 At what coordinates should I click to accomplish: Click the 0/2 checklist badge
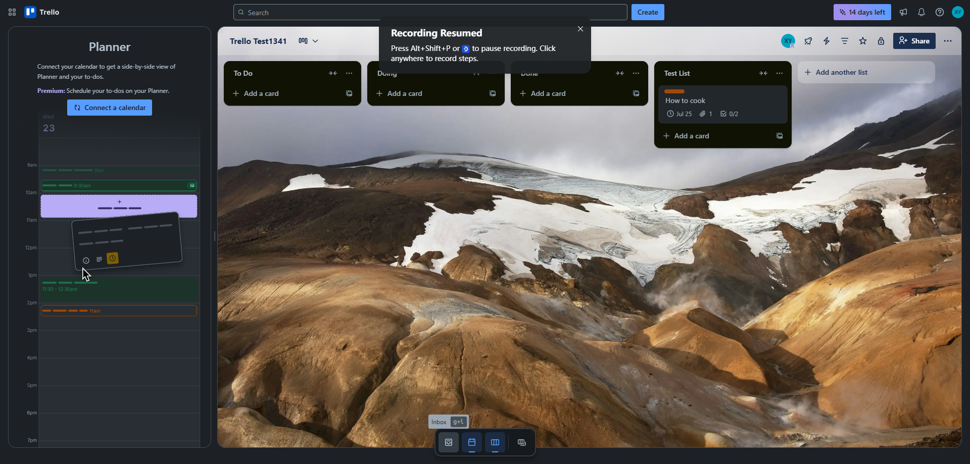coord(730,114)
